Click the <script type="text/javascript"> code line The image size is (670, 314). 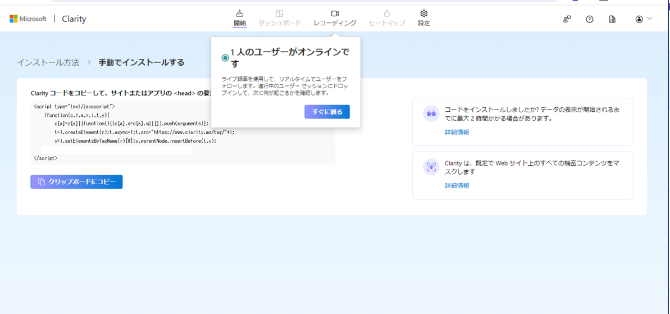pos(74,106)
